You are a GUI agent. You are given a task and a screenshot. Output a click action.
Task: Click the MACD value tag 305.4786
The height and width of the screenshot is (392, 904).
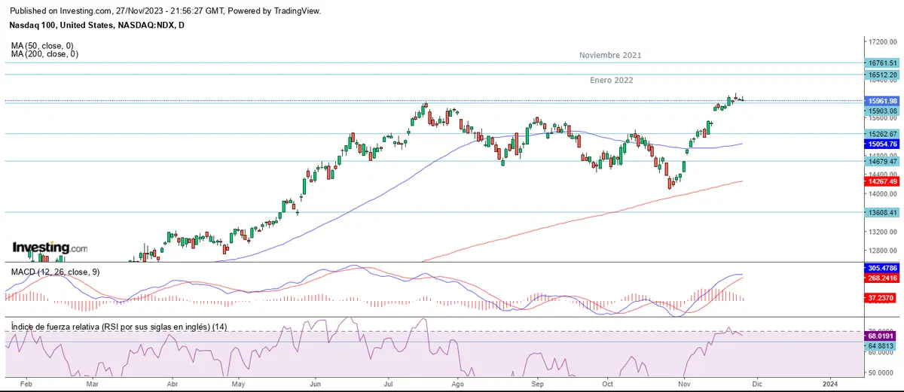click(882, 267)
